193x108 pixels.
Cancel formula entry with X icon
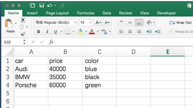33,42
